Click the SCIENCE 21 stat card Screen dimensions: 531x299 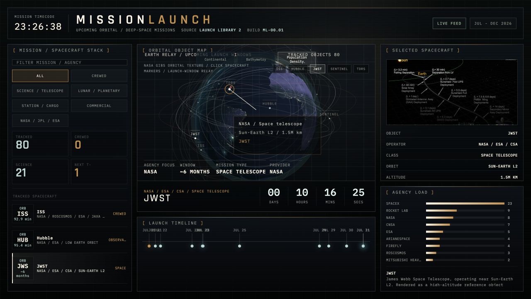click(40, 172)
